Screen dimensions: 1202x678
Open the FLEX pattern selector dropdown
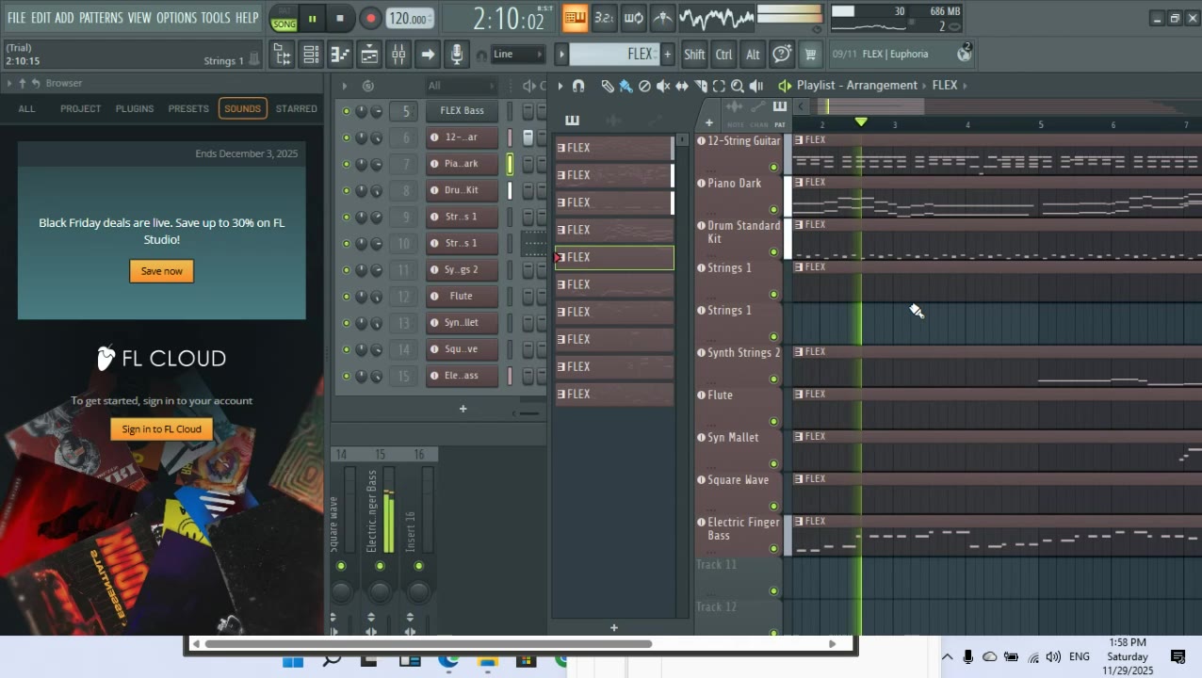[612, 55]
